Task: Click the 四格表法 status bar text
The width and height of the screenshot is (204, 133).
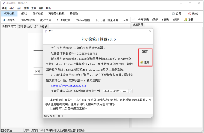Action: (6, 130)
